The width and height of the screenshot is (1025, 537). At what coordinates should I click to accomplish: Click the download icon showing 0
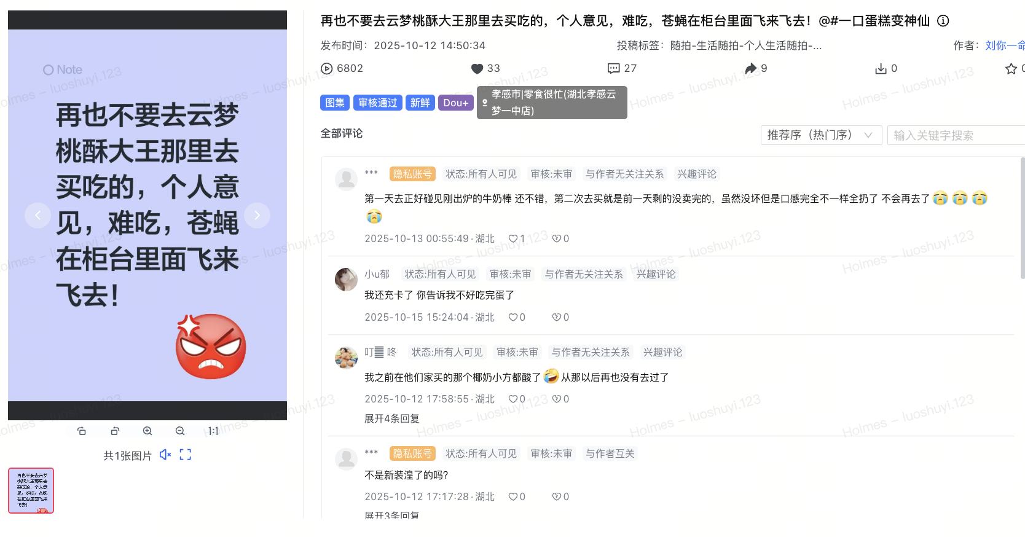point(881,68)
